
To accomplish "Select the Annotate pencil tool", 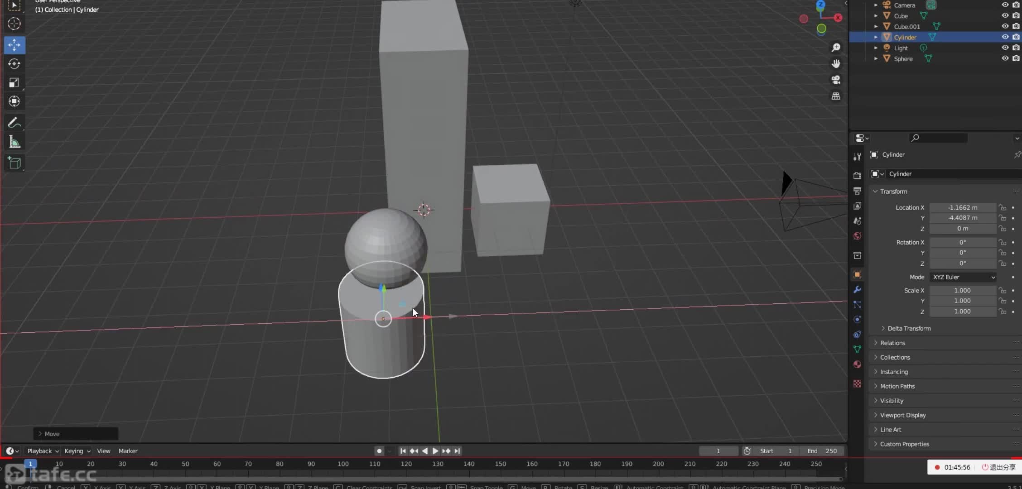I will click(14, 123).
